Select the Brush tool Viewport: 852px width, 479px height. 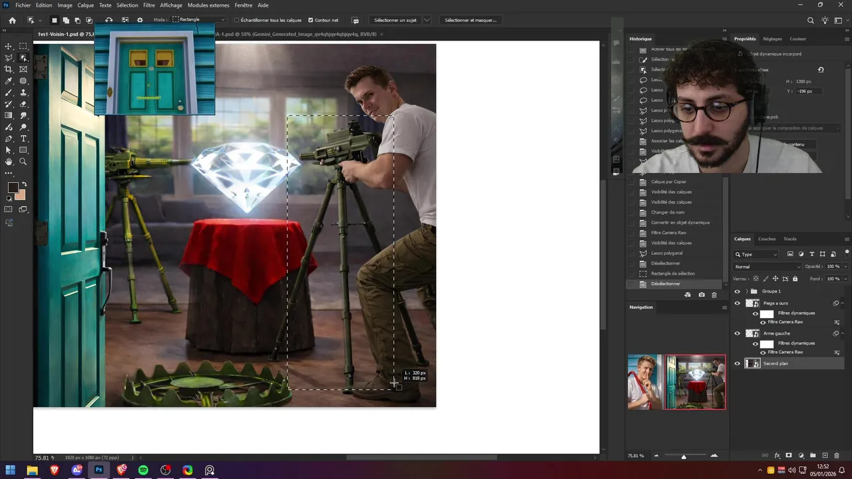click(9, 92)
